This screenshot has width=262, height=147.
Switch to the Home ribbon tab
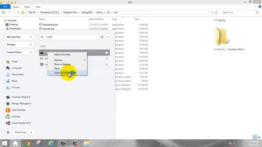(x=16, y=7)
